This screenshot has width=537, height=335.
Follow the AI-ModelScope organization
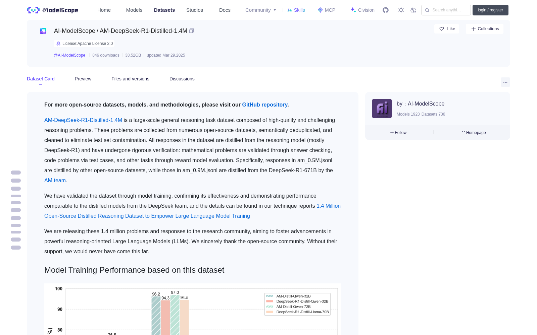(398, 133)
